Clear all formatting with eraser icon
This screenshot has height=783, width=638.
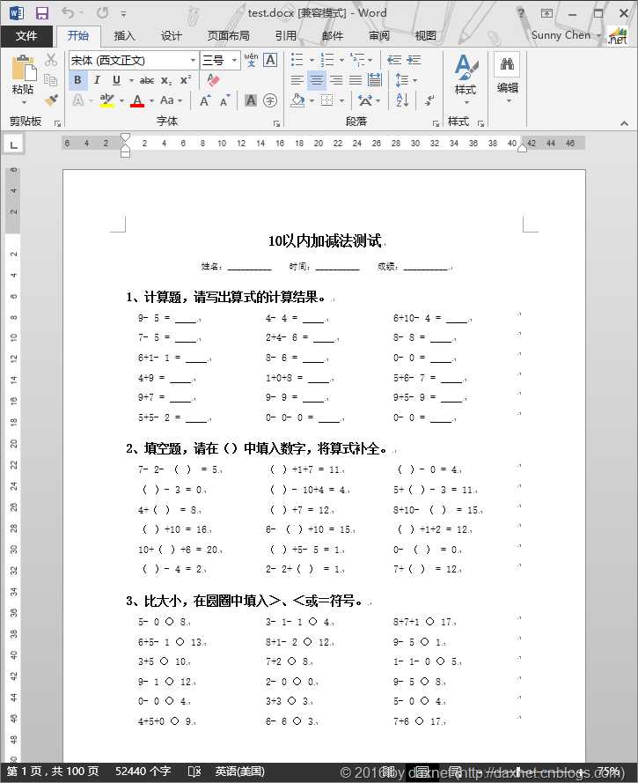point(213,80)
